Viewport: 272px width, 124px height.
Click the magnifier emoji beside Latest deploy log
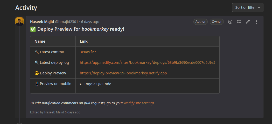pos(37,63)
